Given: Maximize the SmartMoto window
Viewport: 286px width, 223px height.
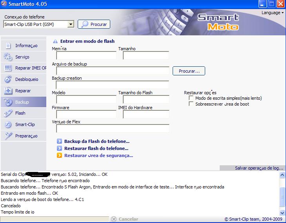Looking at the screenshot, I should [x=271, y=4].
